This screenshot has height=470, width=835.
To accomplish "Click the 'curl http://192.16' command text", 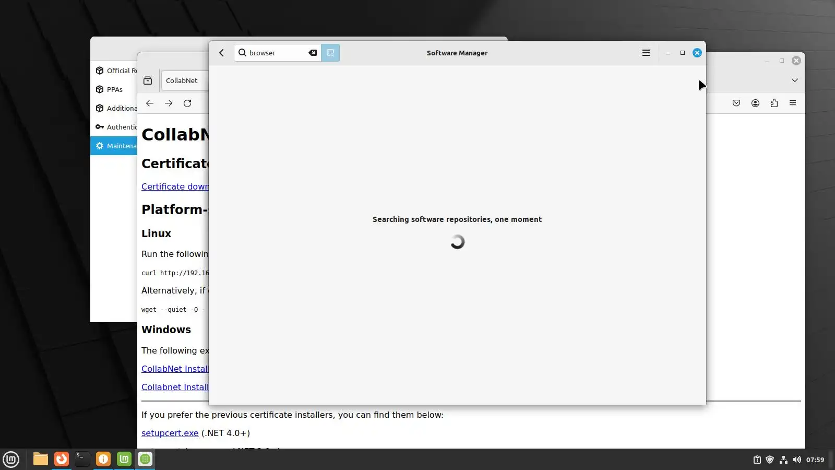I will [175, 273].
